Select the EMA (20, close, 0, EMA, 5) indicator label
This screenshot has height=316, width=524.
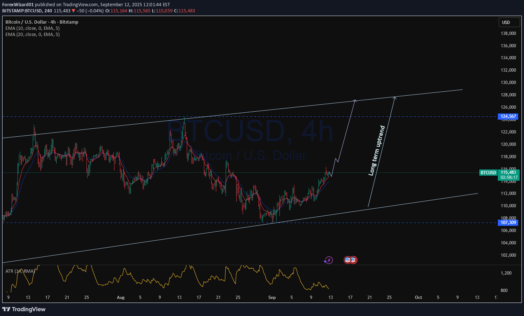click(x=32, y=34)
